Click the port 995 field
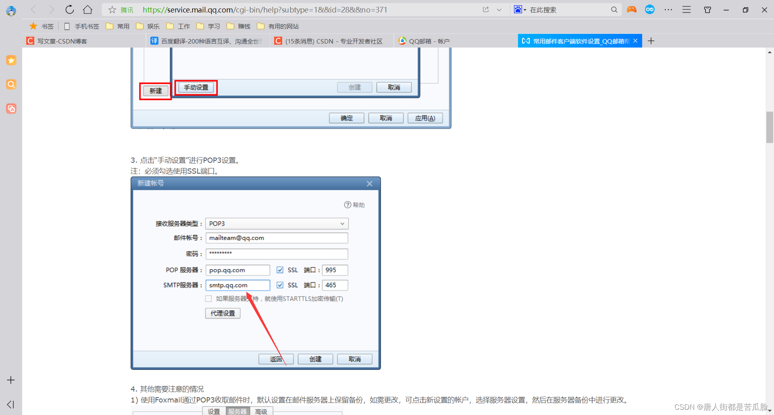Image resolution: width=774 pixels, height=415 pixels. click(335, 270)
